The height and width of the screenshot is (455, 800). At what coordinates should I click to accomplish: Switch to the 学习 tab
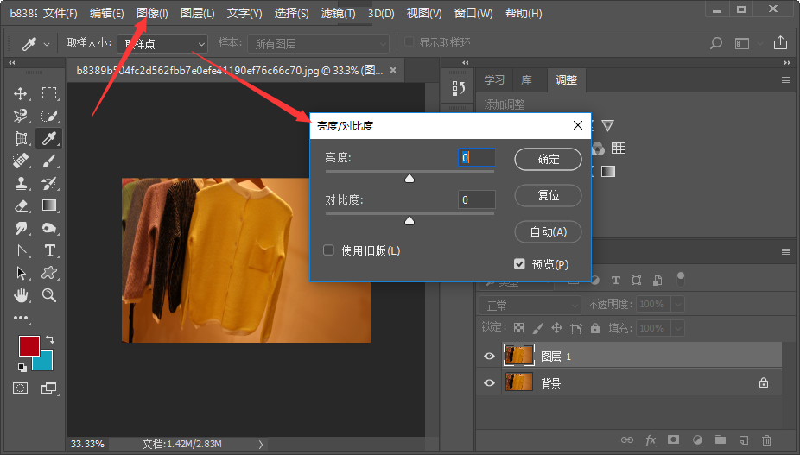pos(494,79)
